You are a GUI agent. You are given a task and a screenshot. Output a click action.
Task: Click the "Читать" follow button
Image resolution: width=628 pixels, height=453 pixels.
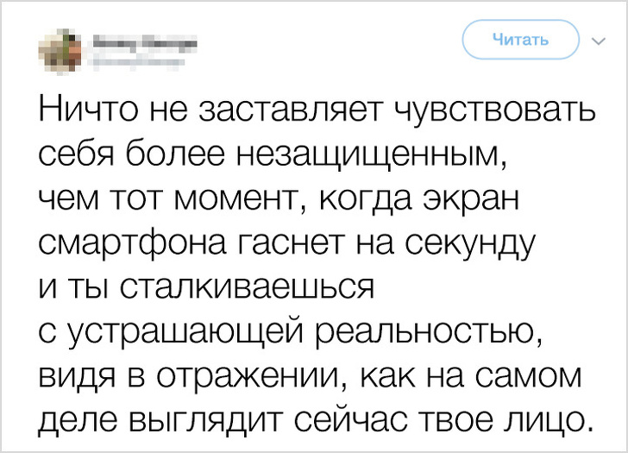519,40
